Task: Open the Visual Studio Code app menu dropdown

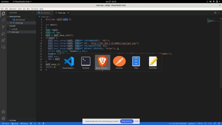Action: click(22, 1)
